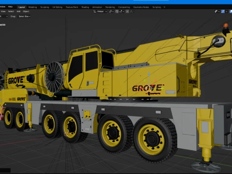Image resolution: width=232 pixels, height=174 pixels.
Task: Switch to the Layout workspace tab
Action: [x=21, y=7]
